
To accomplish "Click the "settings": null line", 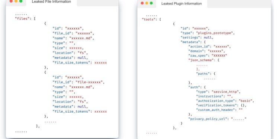I will point(197,37).
